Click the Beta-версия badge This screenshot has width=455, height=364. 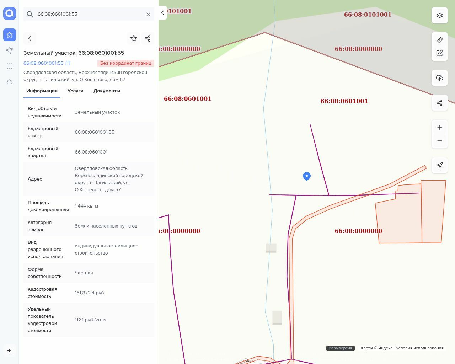[341, 348]
